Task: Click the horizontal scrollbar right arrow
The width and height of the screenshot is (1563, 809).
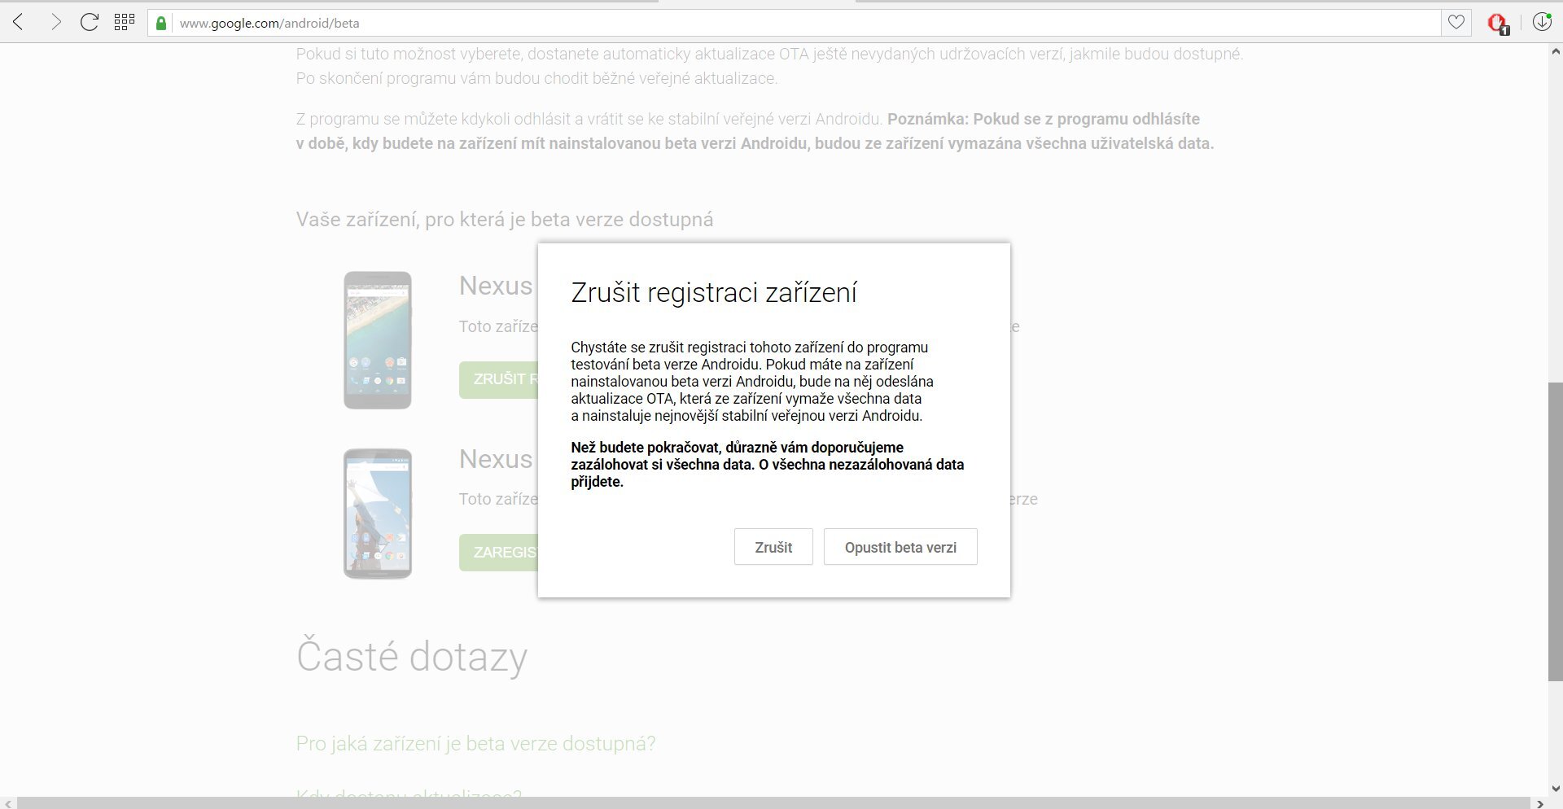Action: point(1539,803)
